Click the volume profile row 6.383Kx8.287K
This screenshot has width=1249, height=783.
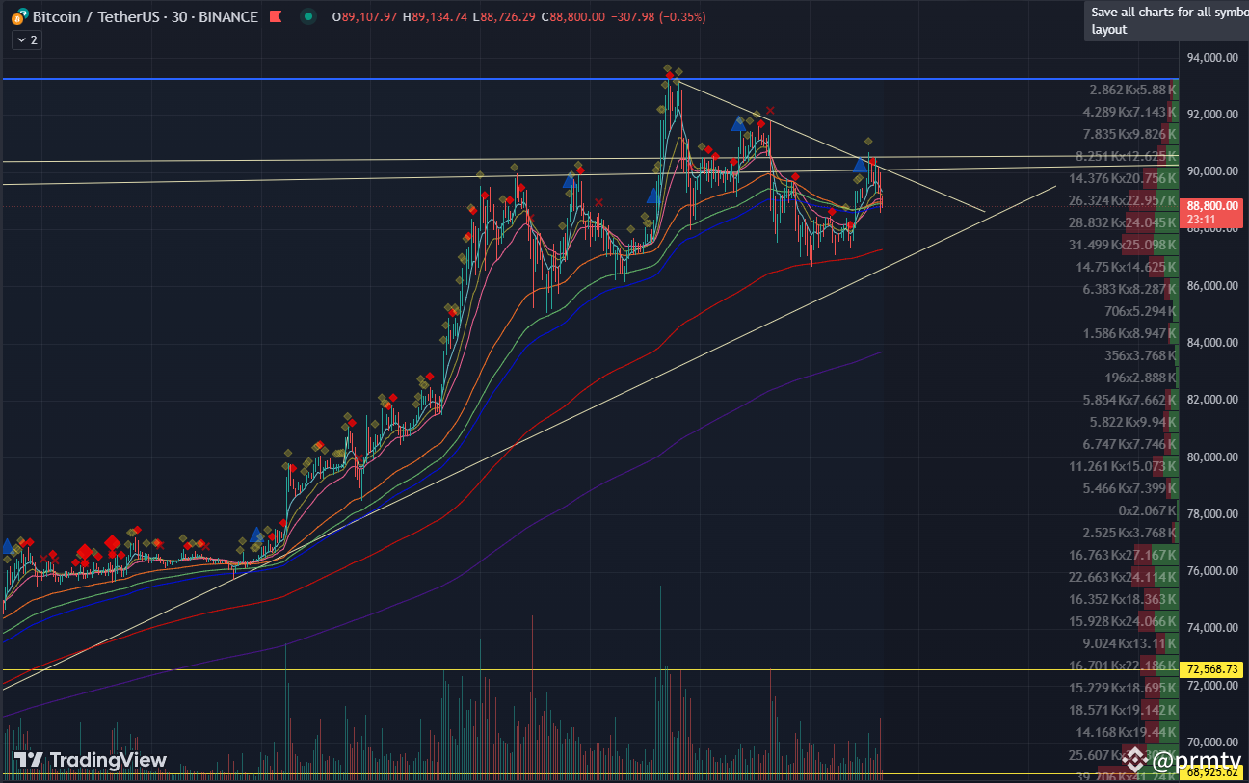tap(1129, 289)
